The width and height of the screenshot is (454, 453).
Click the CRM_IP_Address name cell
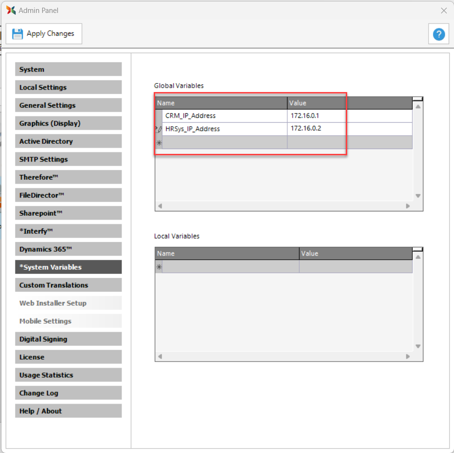click(x=225, y=116)
